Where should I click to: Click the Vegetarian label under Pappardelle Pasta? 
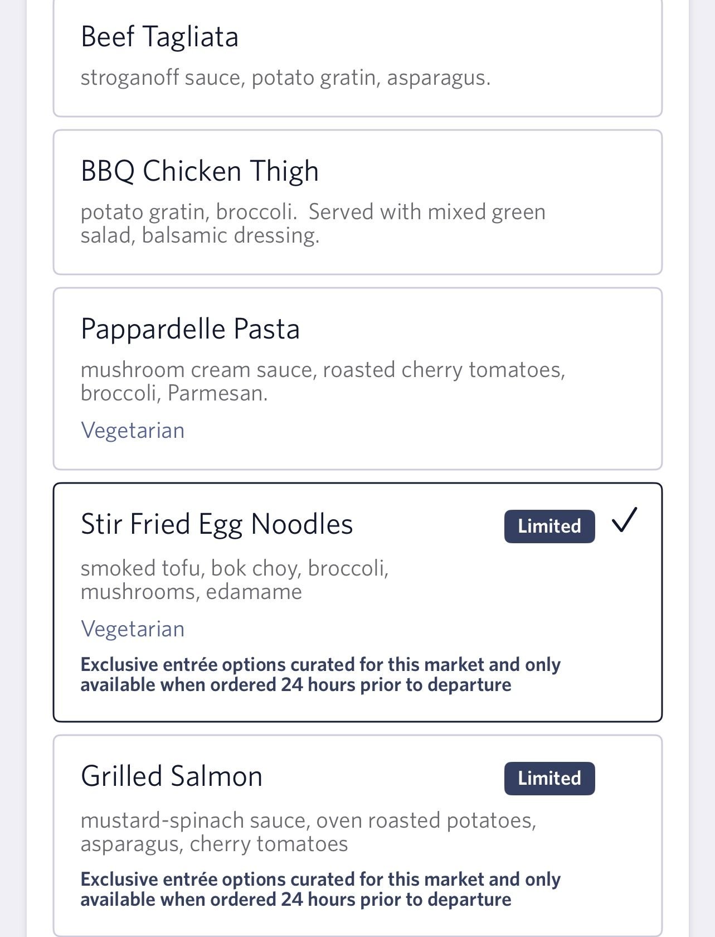pos(133,431)
